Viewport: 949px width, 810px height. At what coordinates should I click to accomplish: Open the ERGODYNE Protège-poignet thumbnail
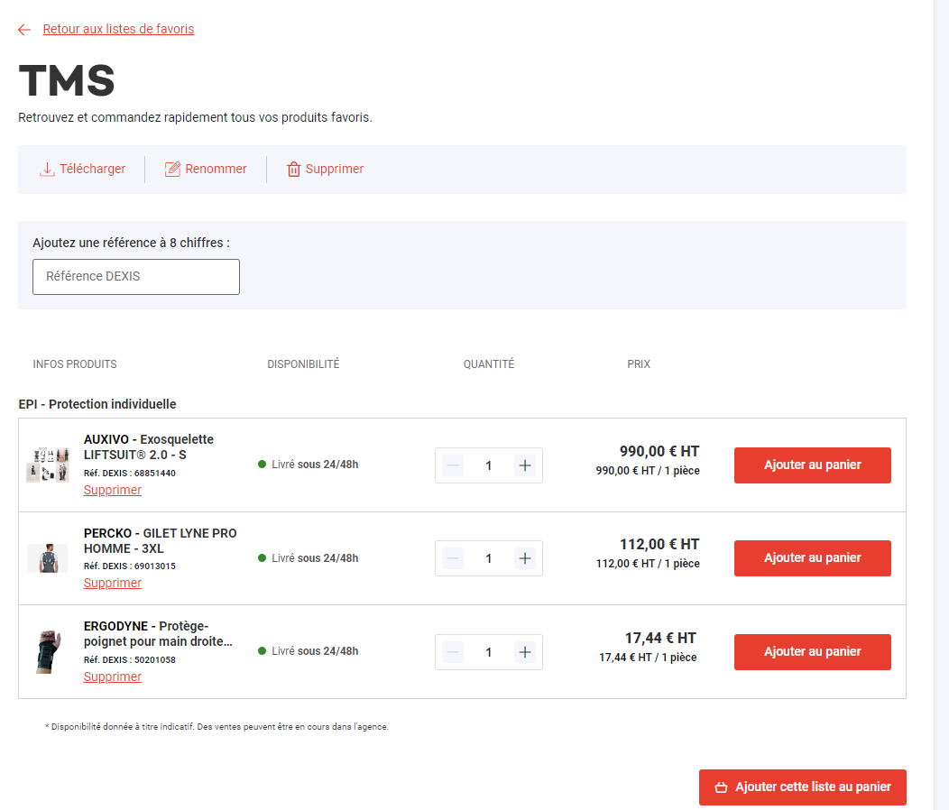click(x=49, y=652)
